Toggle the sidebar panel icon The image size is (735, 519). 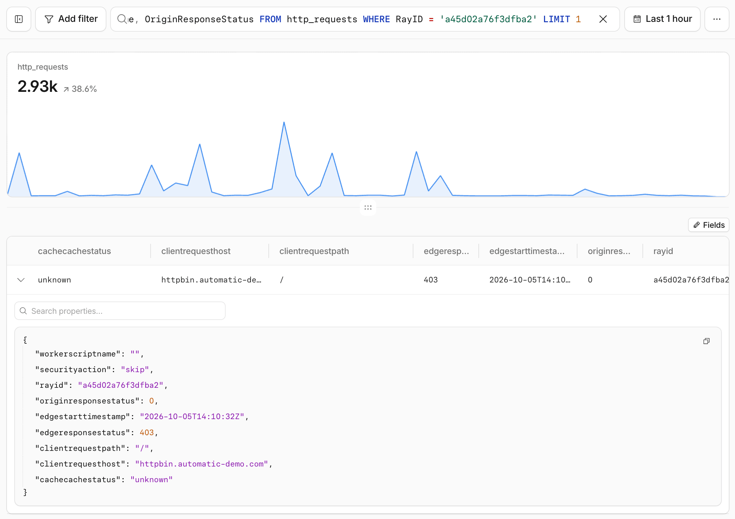coord(19,19)
